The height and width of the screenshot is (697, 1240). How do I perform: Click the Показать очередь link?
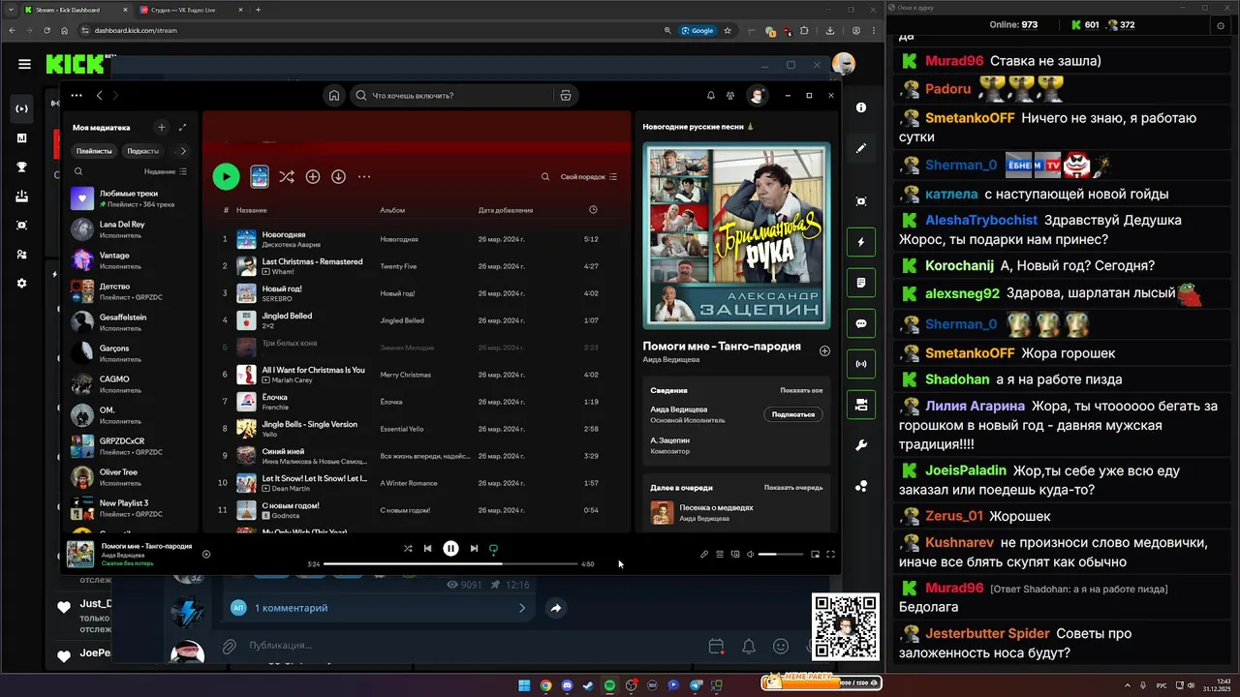click(793, 488)
